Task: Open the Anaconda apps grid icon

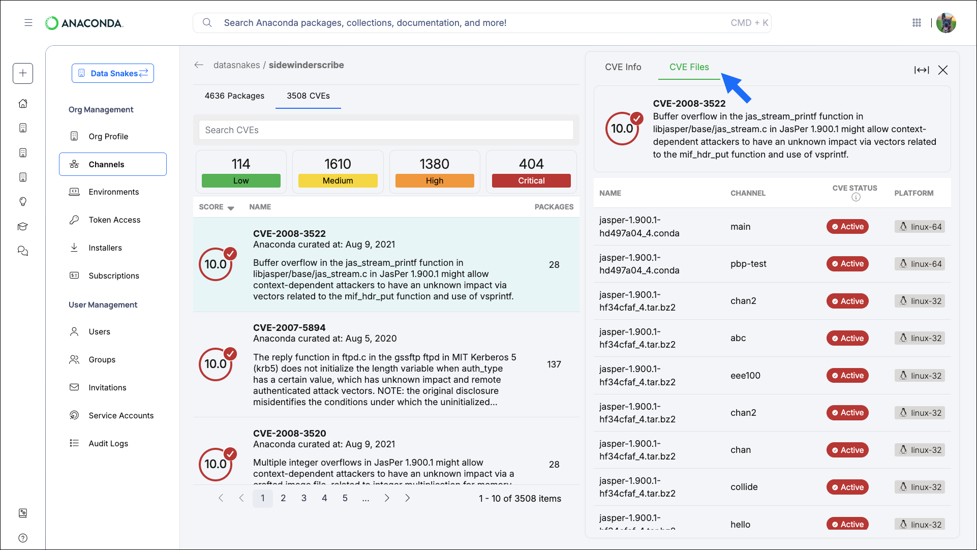Action: tap(917, 23)
